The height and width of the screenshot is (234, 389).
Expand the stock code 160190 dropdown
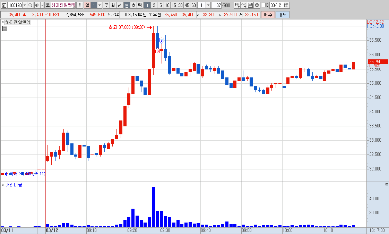[25, 5]
